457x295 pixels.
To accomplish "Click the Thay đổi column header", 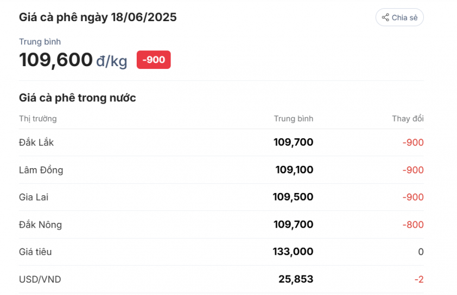I will click(408, 119).
